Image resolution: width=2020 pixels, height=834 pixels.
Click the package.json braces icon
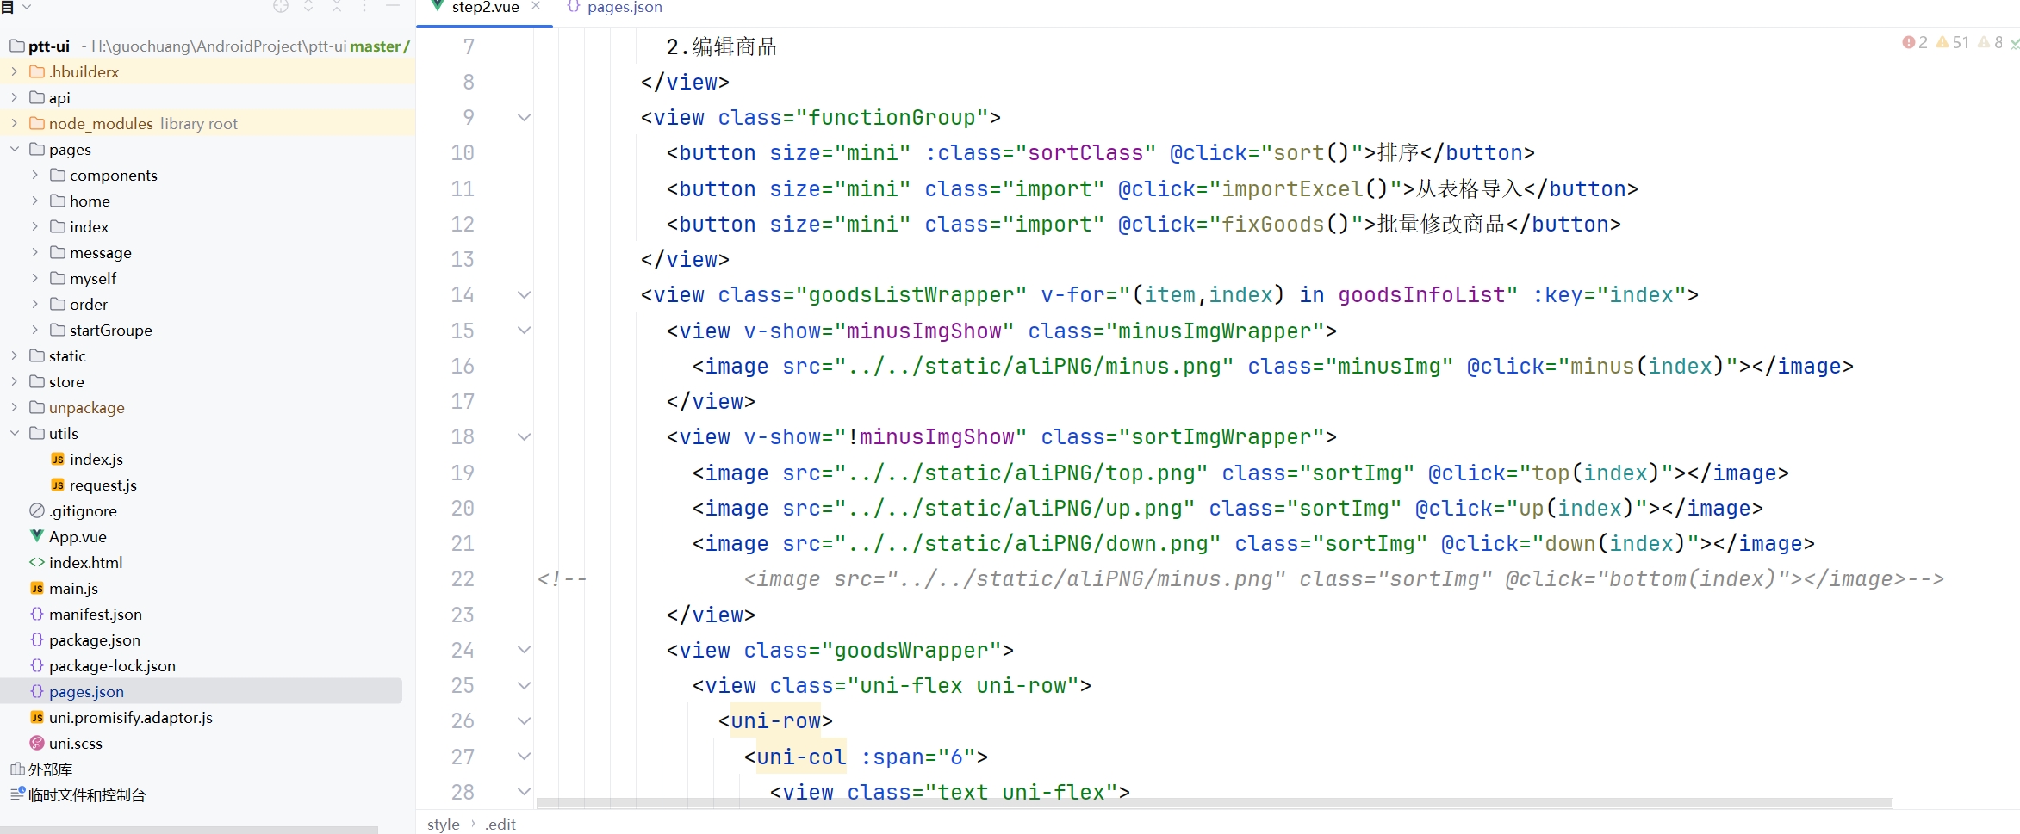(37, 639)
